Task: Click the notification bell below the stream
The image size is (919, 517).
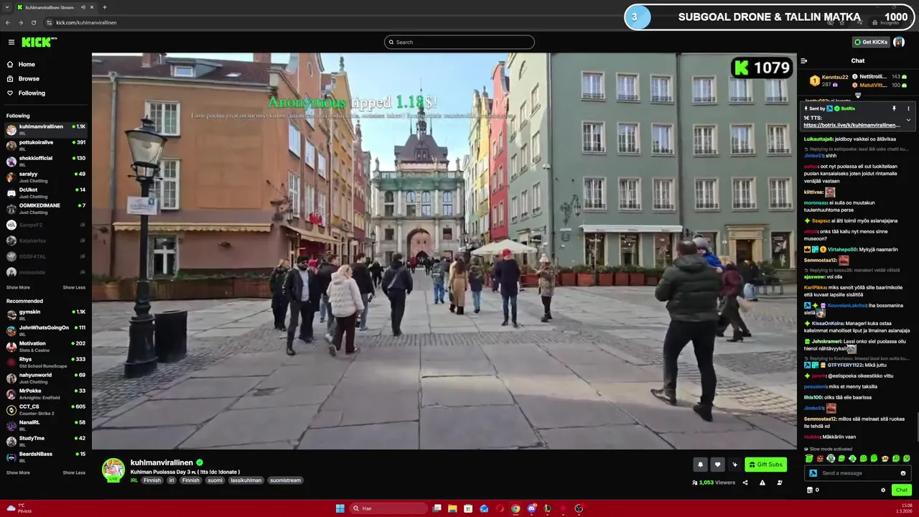Action: coord(700,465)
